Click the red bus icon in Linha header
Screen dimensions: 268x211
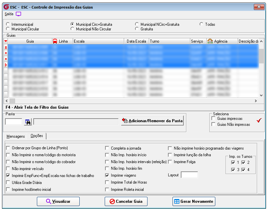[x=55, y=41]
